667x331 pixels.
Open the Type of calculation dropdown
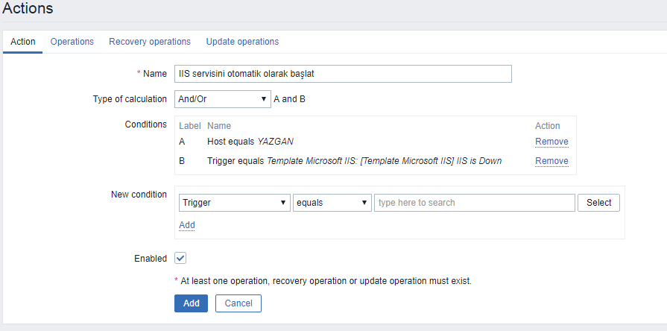(x=223, y=99)
